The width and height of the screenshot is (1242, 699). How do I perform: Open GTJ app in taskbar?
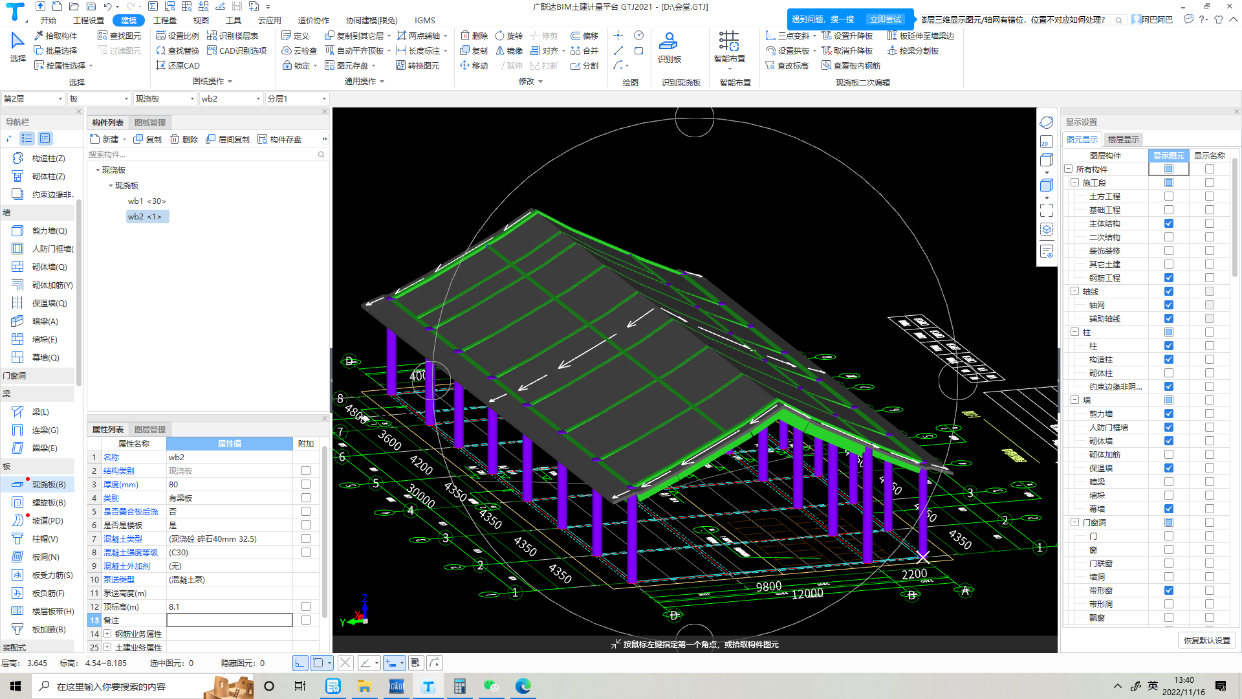(428, 686)
